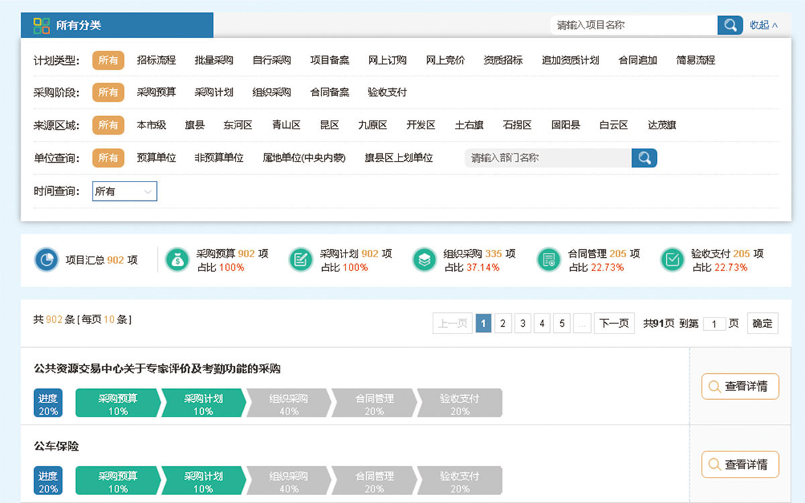Filter source region by 石拐区
The height and width of the screenshot is (503, 805).
(x=517, y=125)
